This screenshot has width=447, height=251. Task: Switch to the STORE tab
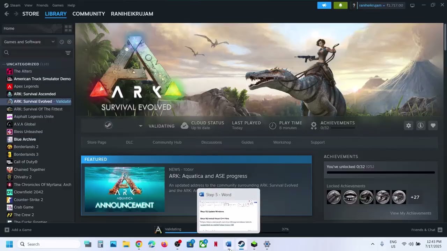click(x=31, y=14)
